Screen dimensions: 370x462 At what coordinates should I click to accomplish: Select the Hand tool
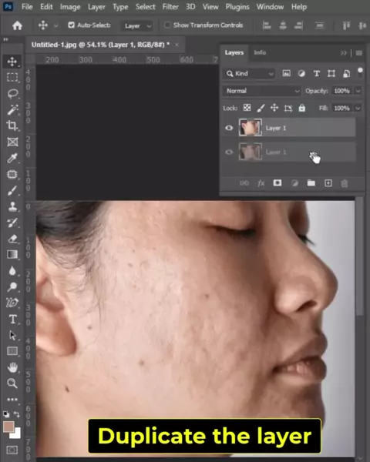click(x=12, y=367)
